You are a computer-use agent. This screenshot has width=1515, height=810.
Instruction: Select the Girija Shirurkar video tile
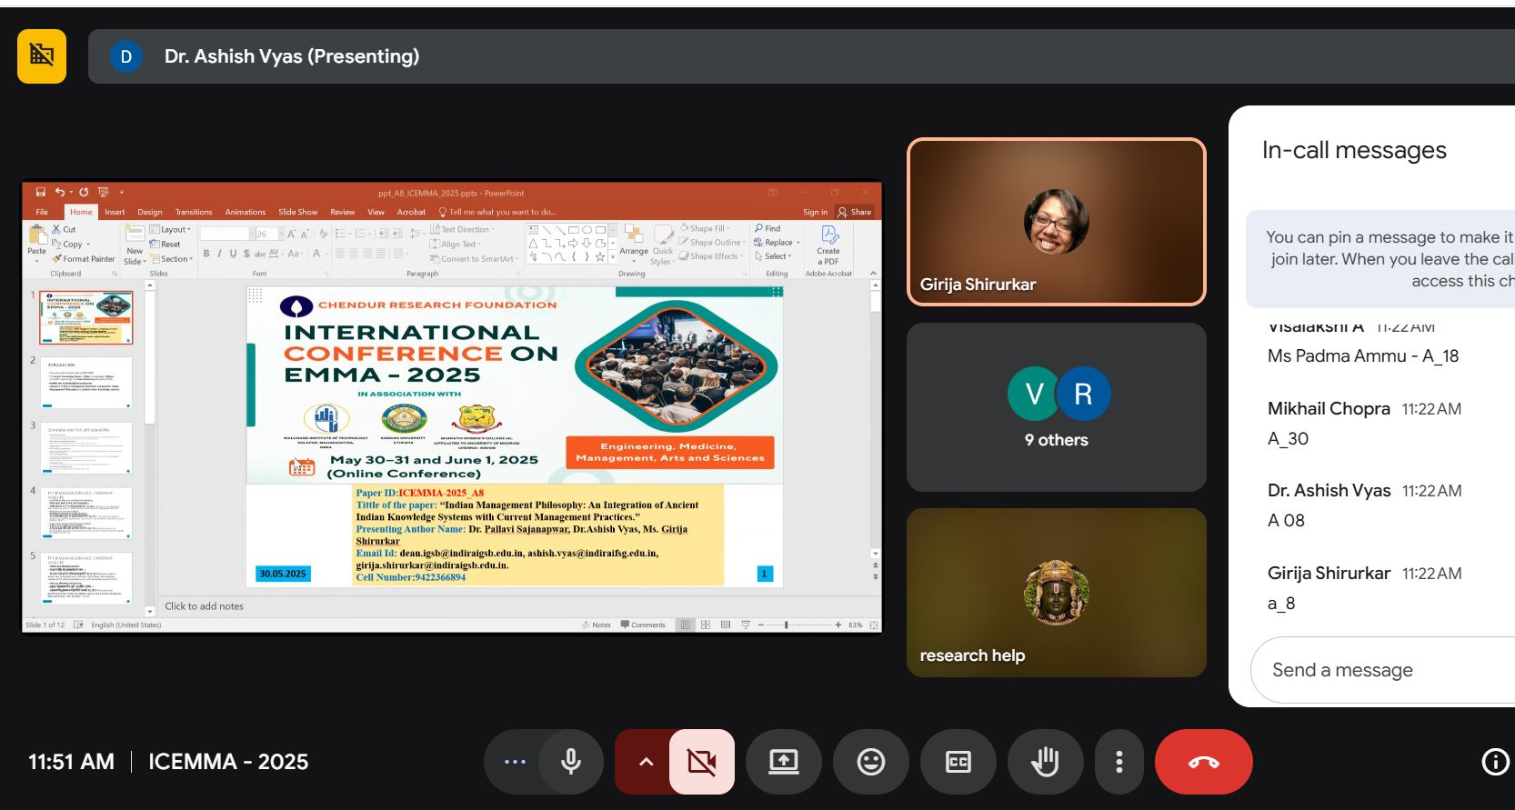pos(1057,222)
